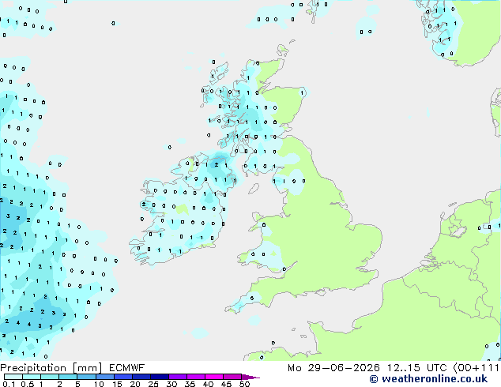This screenshot has height=387, width=501.
Task: Click legend scale label '15'
Action: [x=117, y=384]
